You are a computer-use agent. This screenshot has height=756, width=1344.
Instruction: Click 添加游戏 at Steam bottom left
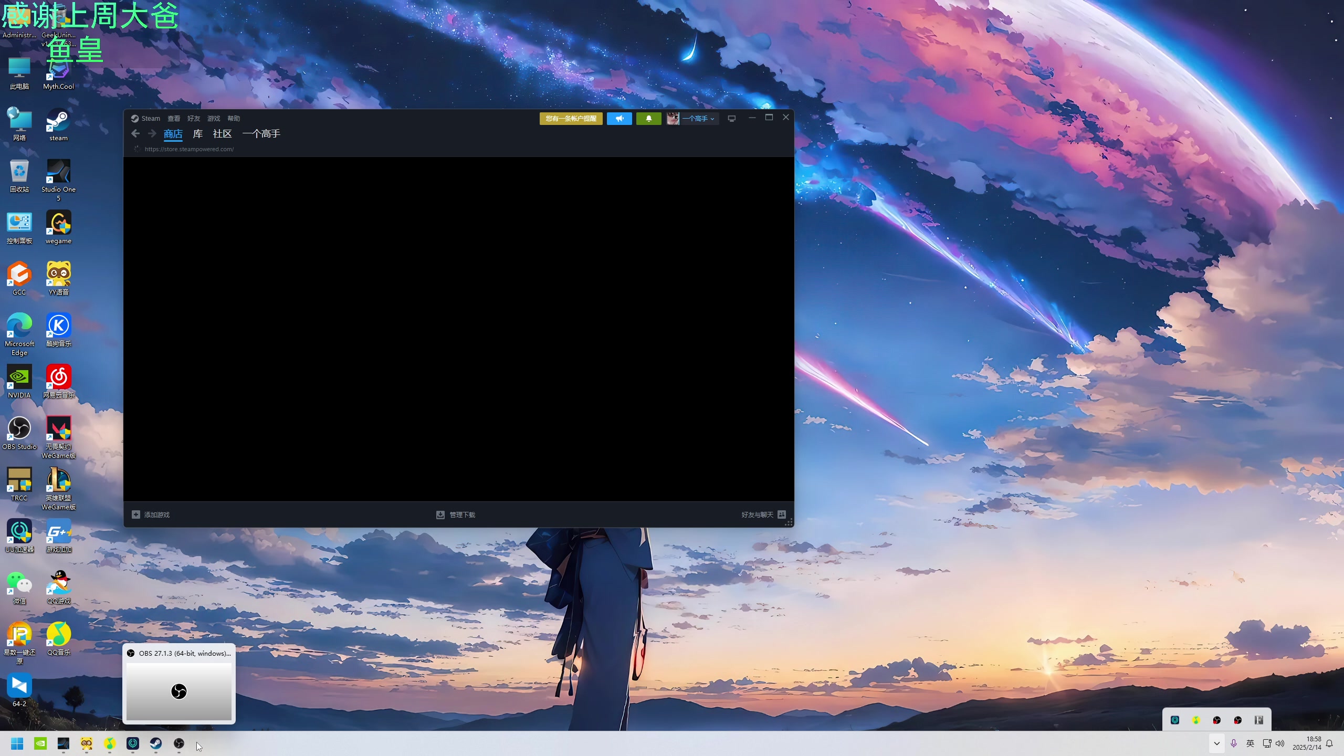pyautogui.click(x=151, y=515)
